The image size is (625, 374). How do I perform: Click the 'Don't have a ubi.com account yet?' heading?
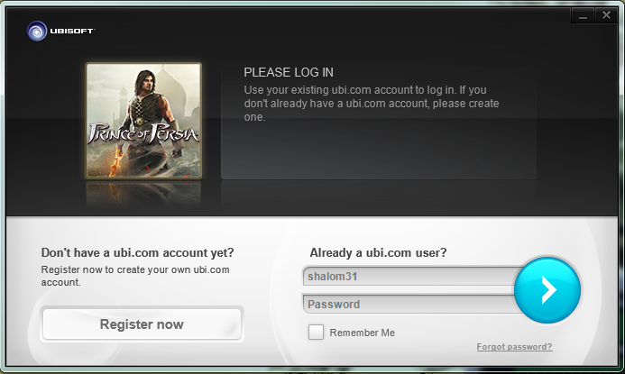tap(138, 252)
